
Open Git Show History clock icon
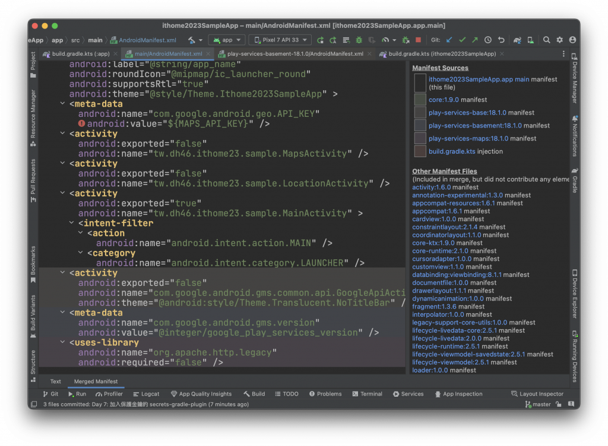coord(488,40)
